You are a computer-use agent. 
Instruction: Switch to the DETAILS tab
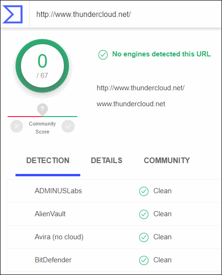[107, 160]
